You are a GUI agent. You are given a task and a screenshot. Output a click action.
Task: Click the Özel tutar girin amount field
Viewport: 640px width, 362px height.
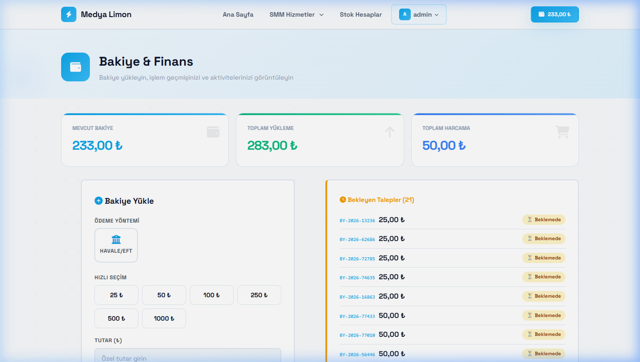[x=187, y=356]
